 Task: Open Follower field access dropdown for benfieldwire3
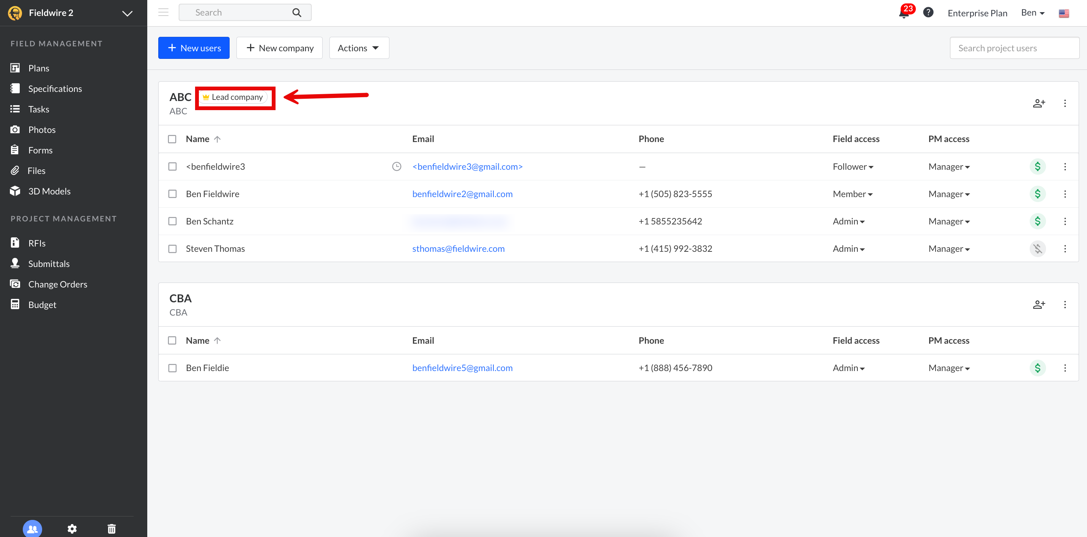[x=853, y=167]
